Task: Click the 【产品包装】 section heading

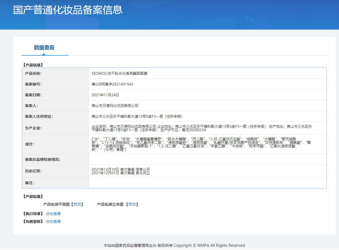Action: (33, 197)
